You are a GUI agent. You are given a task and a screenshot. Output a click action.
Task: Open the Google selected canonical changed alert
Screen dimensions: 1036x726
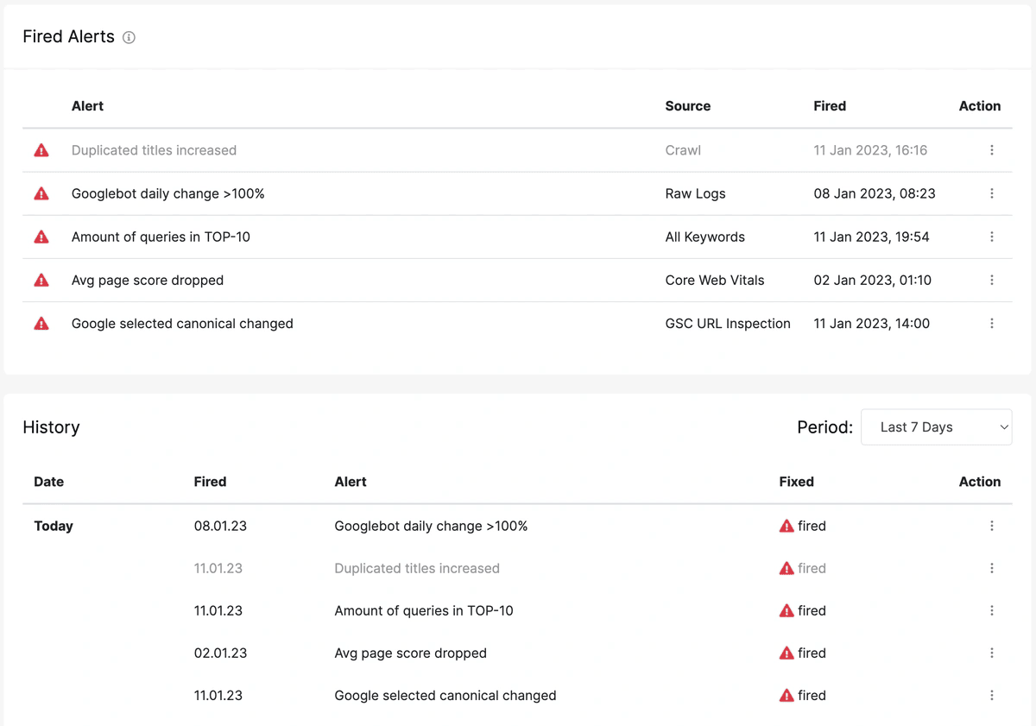coord(182,324)
